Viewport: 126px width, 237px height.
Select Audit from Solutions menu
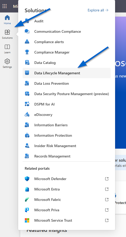pos(67,21)
